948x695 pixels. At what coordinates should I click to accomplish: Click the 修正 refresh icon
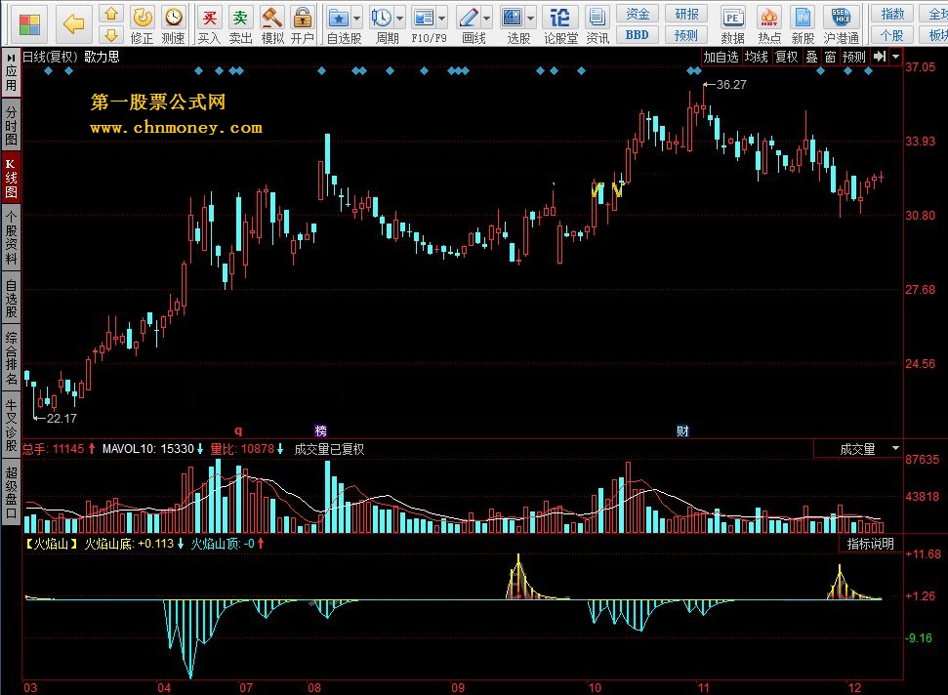(x=143, y=18)
